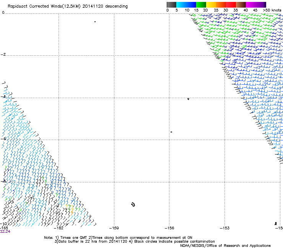
Task: Click the brown 35-40 knots legend swatch
Action: [x=241, y=5]
